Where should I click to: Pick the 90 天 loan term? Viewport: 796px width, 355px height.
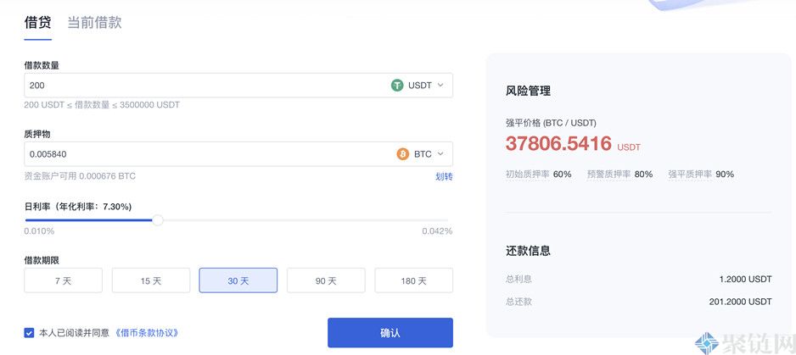[x=326, y=280]
